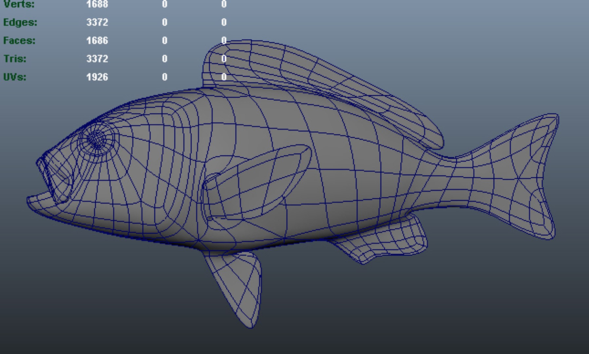Click the "Tris:" label in the poly count HUD

15,59
